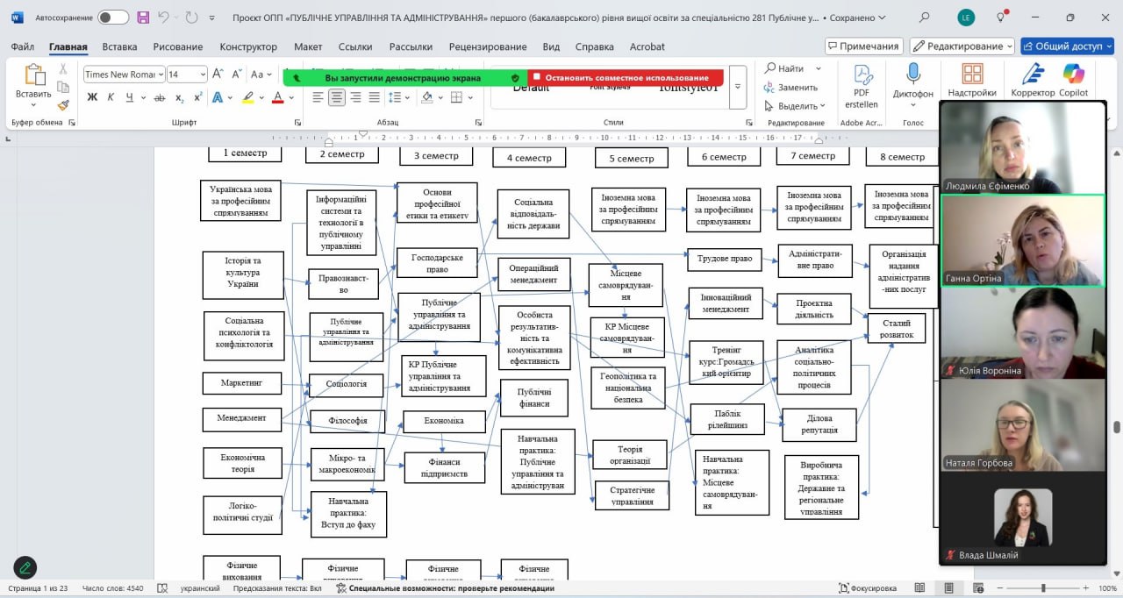Open the Файл menu

(x=23, y=46)
